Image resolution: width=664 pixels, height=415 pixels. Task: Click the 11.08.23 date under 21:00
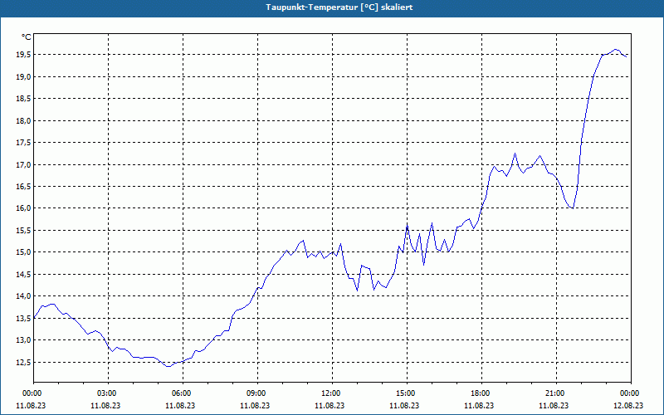click(x=554, y=406)
